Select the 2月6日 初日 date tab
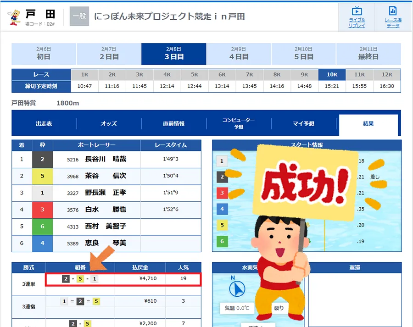Viewport: 413px width, 327px height. [44, 54]
